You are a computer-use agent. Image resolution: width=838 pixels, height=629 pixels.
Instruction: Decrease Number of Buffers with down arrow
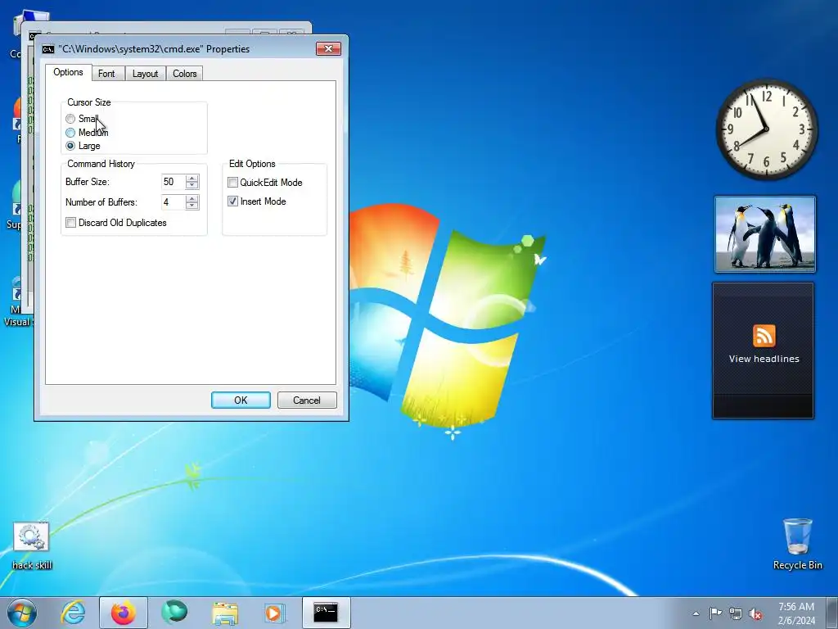[191, 206]
